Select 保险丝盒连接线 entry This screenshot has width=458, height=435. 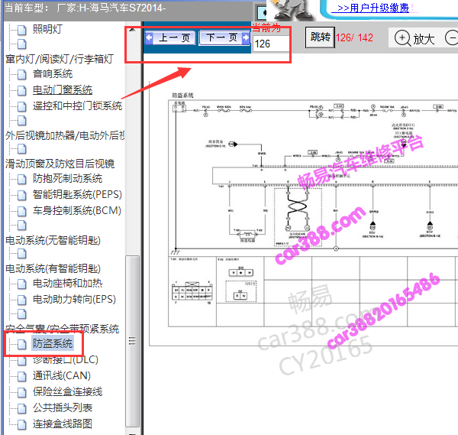pos(67,391)
